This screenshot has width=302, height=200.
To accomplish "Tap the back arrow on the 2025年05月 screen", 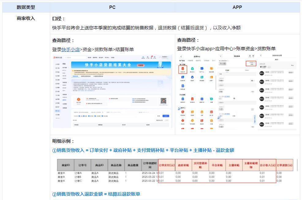I will click(260, 56).
